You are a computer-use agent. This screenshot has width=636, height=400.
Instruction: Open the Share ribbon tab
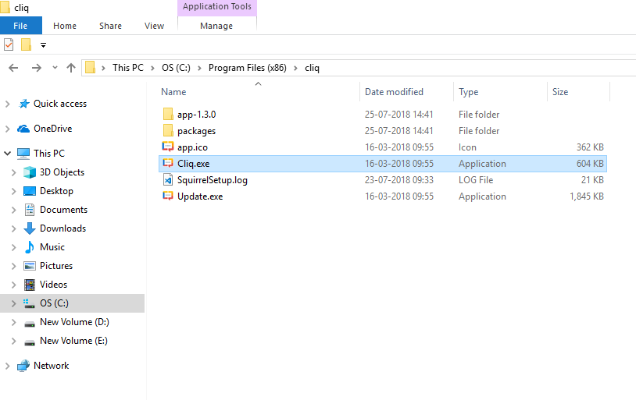tap(110, 26)
